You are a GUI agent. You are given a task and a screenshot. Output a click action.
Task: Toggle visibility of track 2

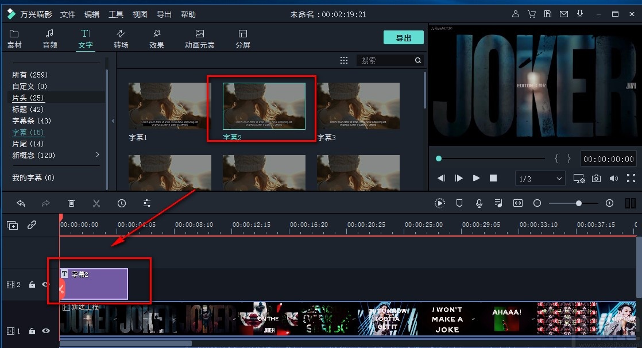(x=45, y=284)
